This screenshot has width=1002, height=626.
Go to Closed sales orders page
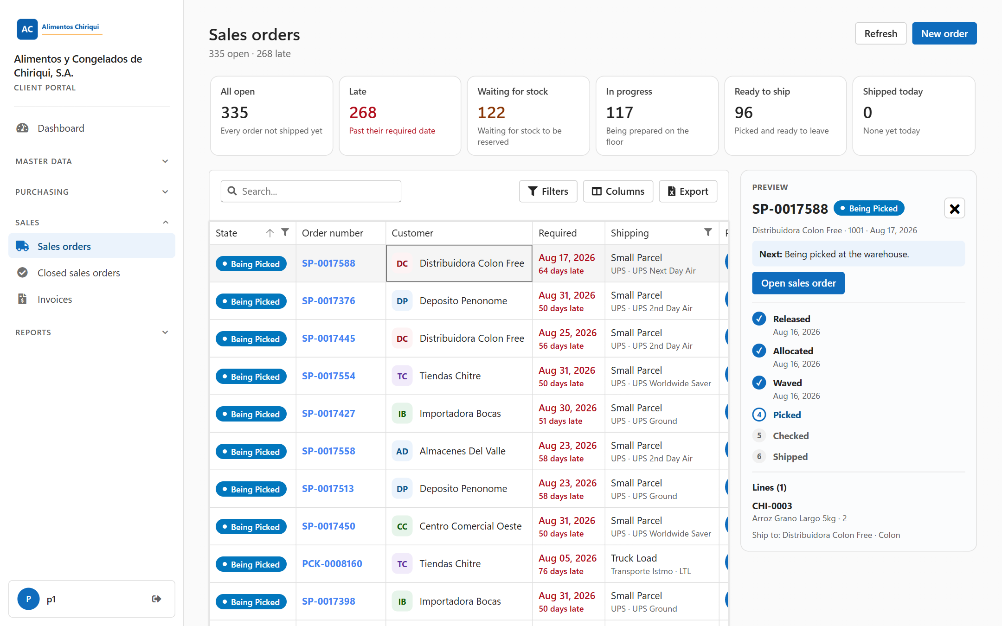click(x=92, y=273)
